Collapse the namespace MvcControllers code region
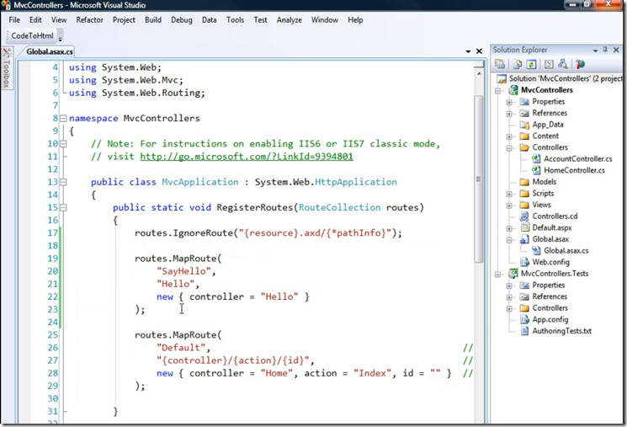627x427 pixels. coord(63,119)
